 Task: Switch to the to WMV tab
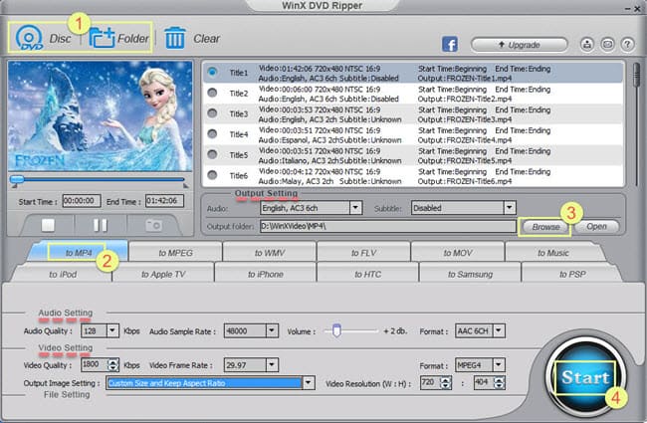(x=270, y=253)
